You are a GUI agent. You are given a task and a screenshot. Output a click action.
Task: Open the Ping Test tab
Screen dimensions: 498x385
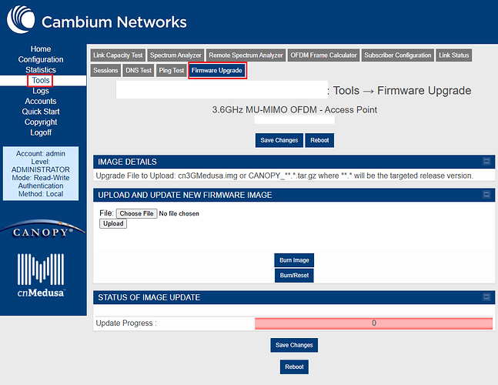[x=172, y=71]
